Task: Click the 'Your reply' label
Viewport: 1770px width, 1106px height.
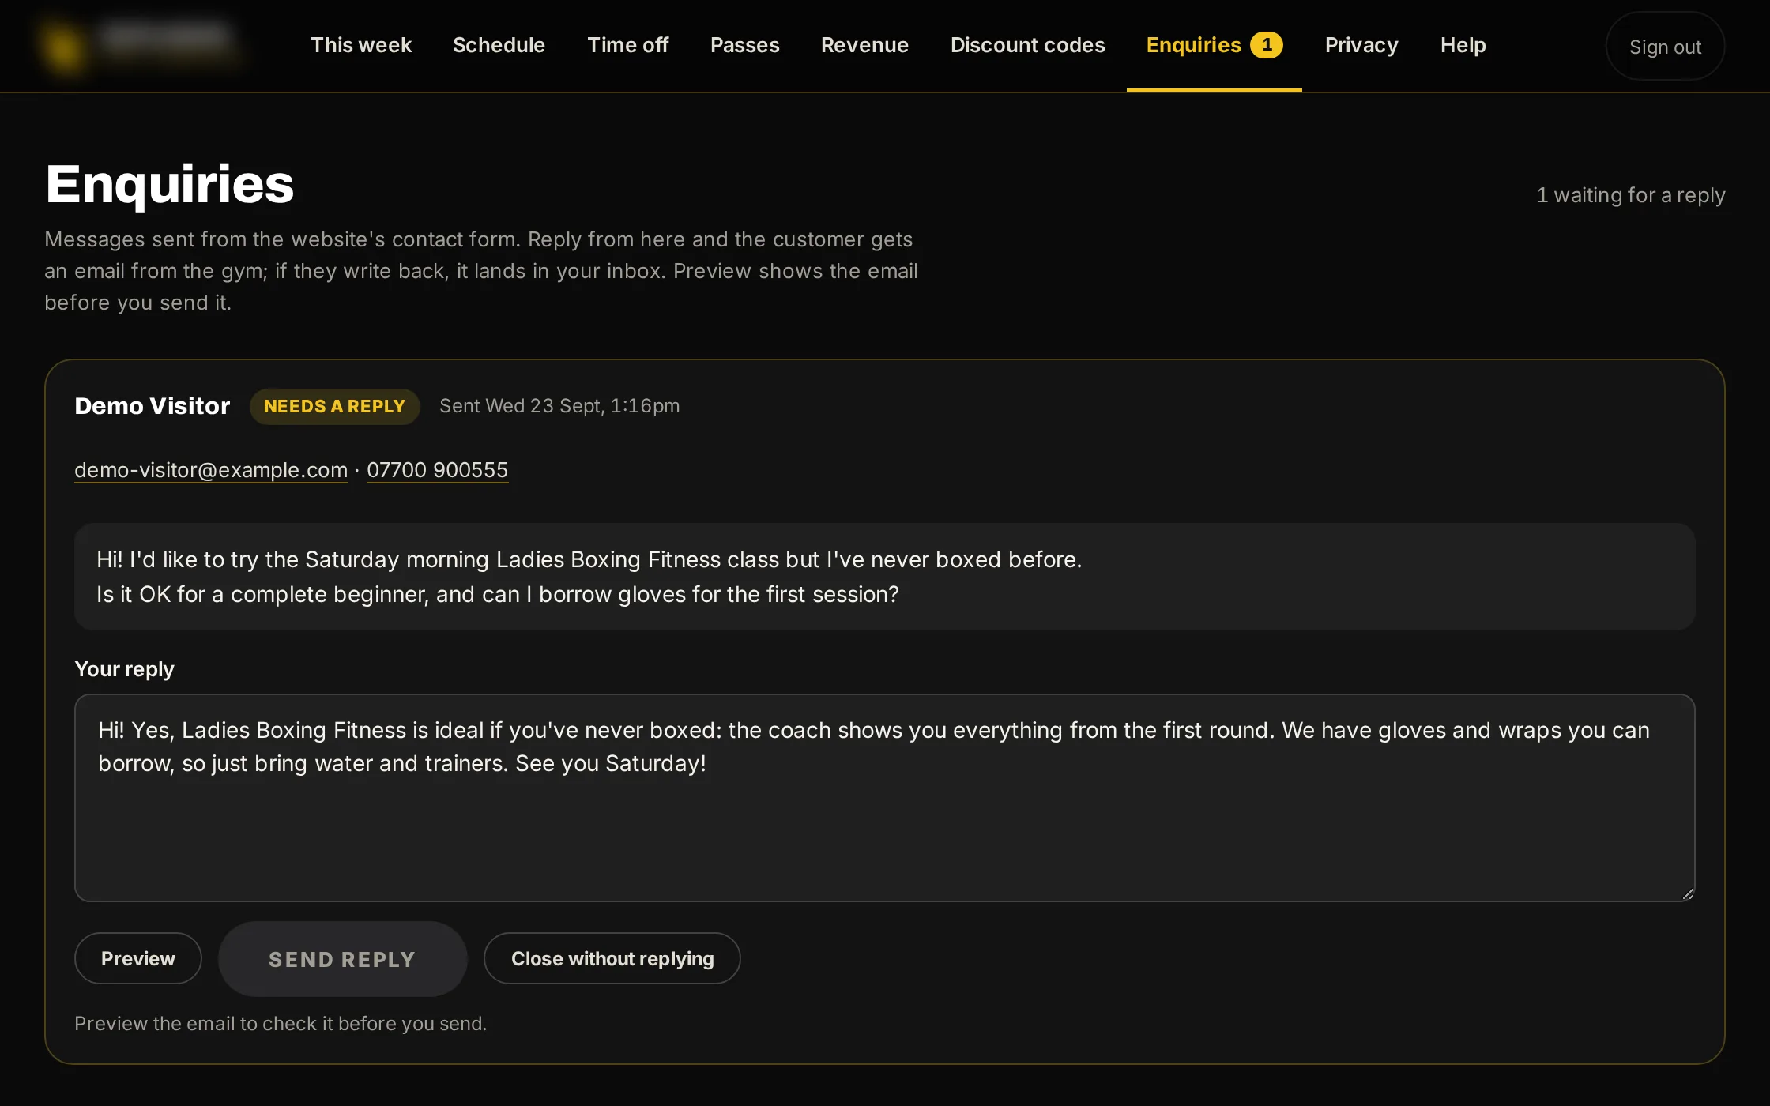Action: point(124,669)
